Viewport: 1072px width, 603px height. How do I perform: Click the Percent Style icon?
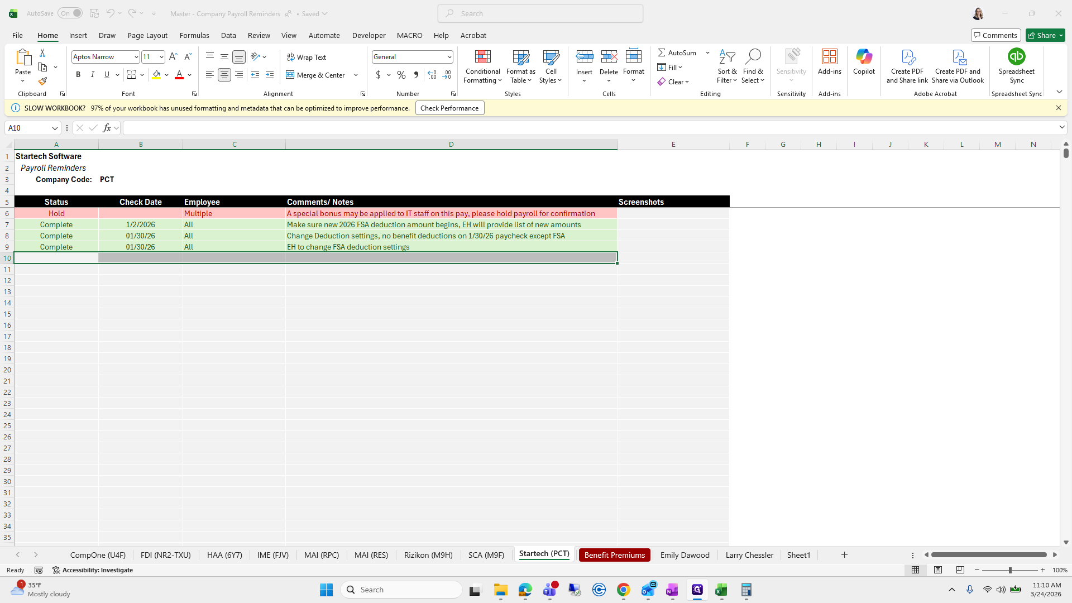(x=401, y=75)
